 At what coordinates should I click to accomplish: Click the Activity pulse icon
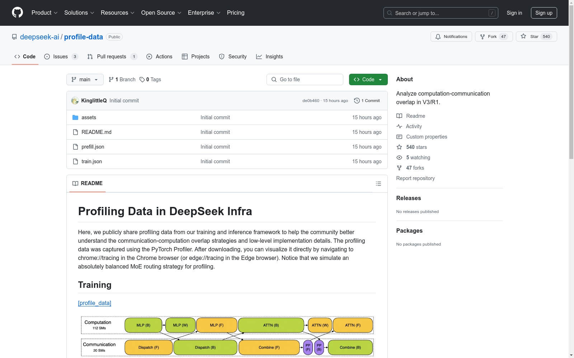[x=399, y=126]
